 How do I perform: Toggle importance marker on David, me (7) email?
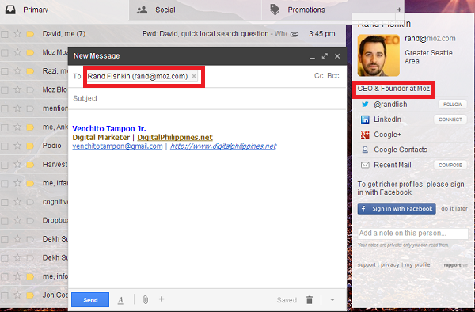click(30, 34)
